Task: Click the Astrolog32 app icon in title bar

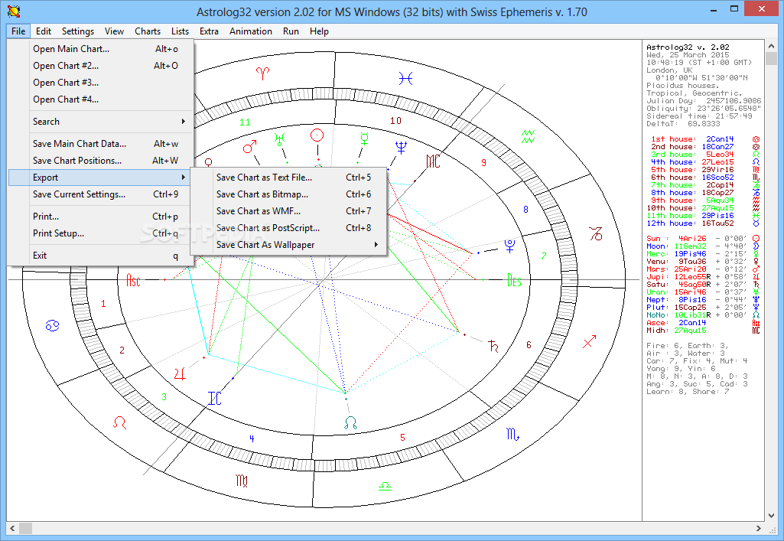Action: point(14,11)
